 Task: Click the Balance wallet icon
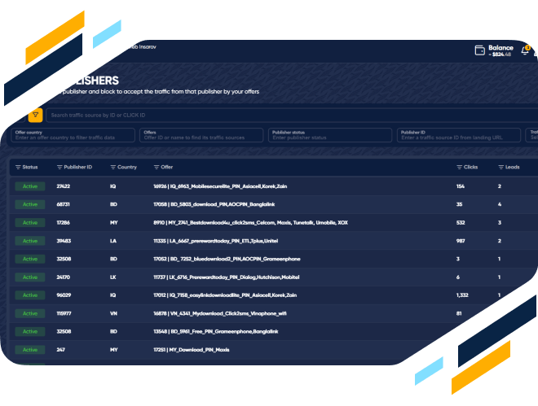tap(480, 50)
